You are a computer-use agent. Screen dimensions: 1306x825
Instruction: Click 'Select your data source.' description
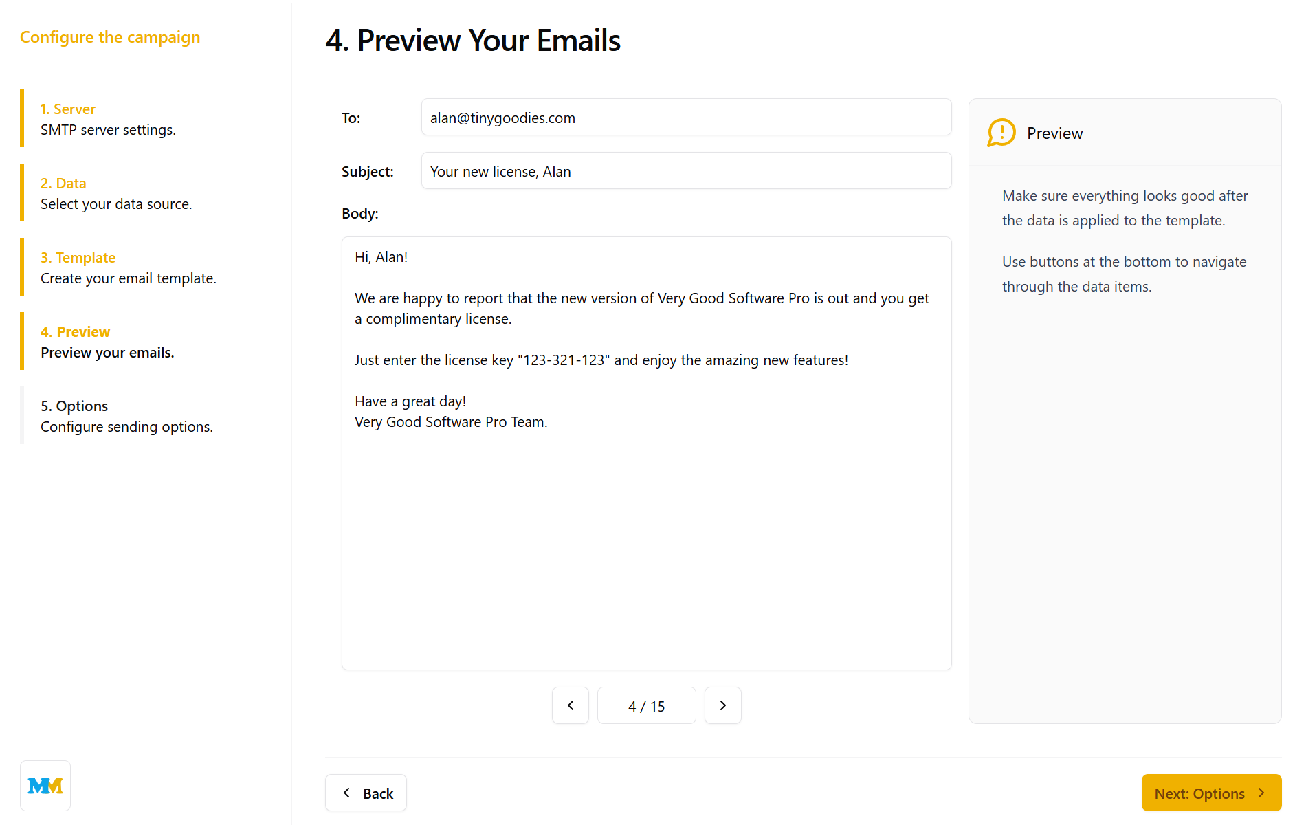[116, 204]
